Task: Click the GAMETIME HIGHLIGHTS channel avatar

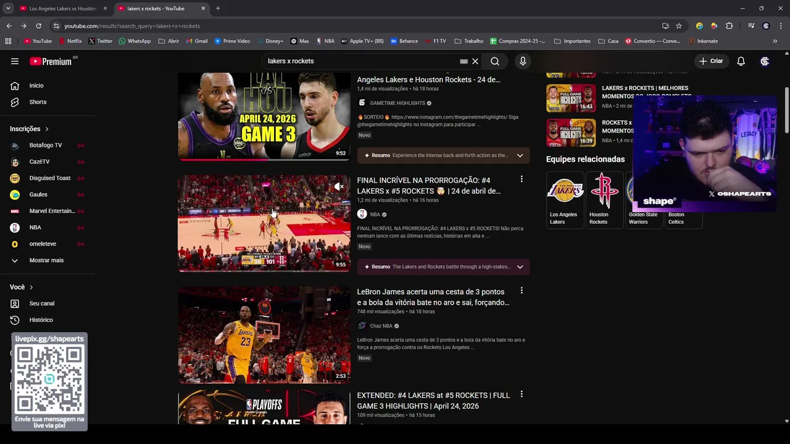Action: (x=362, y=103)
